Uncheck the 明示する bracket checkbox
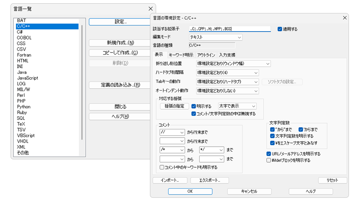Screen dimensions: 363x201 pos(194,106)
